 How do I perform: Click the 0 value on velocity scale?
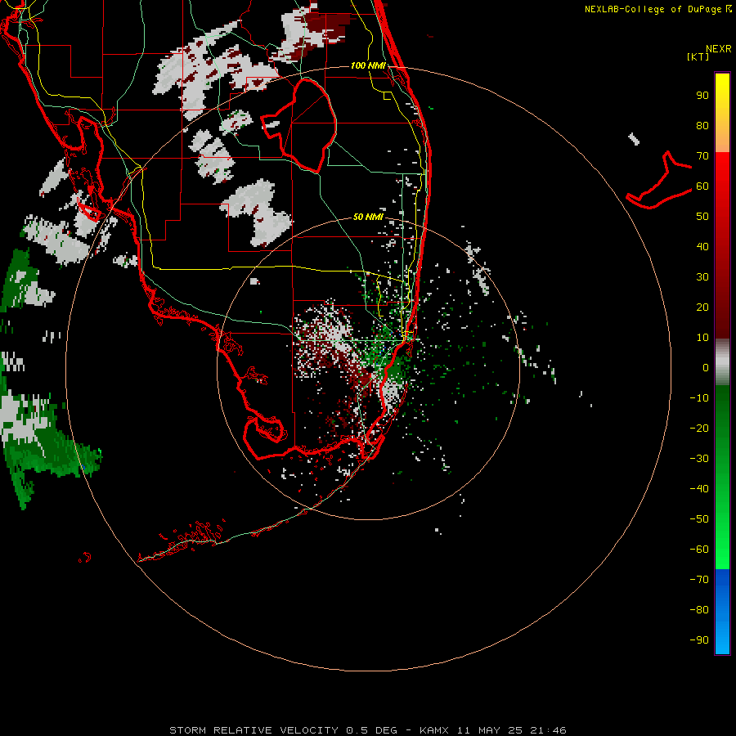tap(706, 367)
